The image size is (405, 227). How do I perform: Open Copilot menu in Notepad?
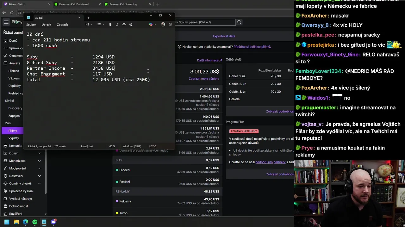click(x=152, y=24)
